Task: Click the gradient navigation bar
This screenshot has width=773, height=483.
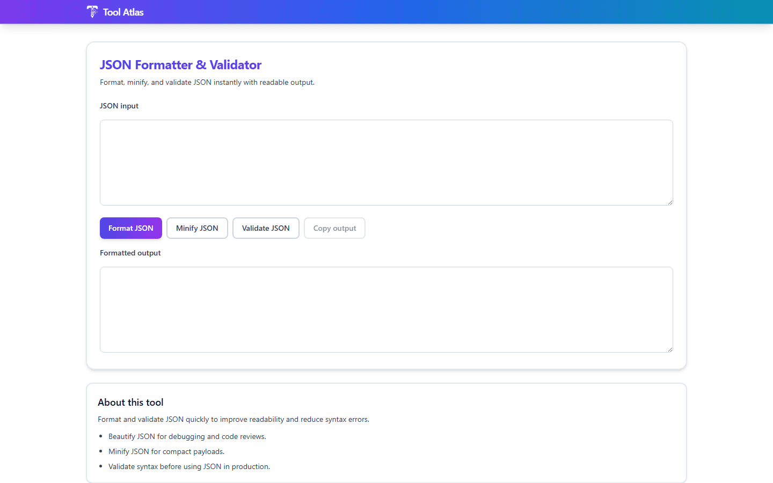Action: (386, 11)
